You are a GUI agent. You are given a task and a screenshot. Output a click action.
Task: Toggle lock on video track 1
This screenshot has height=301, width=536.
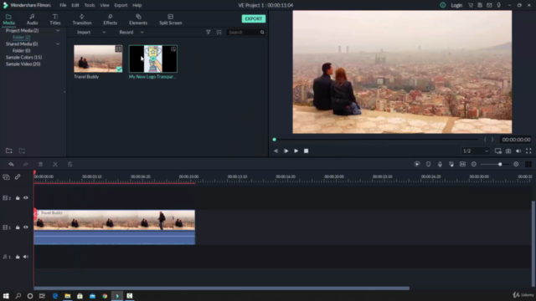point(18,227)
